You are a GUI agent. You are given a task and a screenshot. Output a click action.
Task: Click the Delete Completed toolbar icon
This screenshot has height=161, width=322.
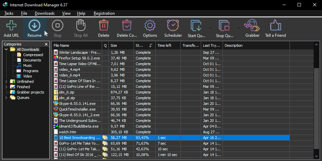(127, 26)
